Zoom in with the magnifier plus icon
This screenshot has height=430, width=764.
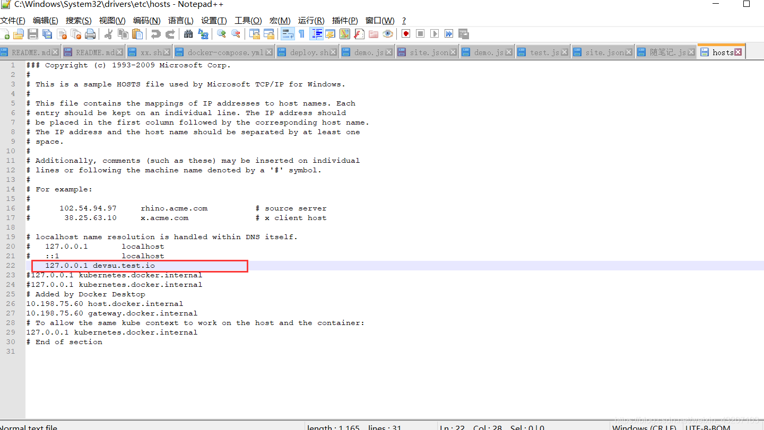221,34
